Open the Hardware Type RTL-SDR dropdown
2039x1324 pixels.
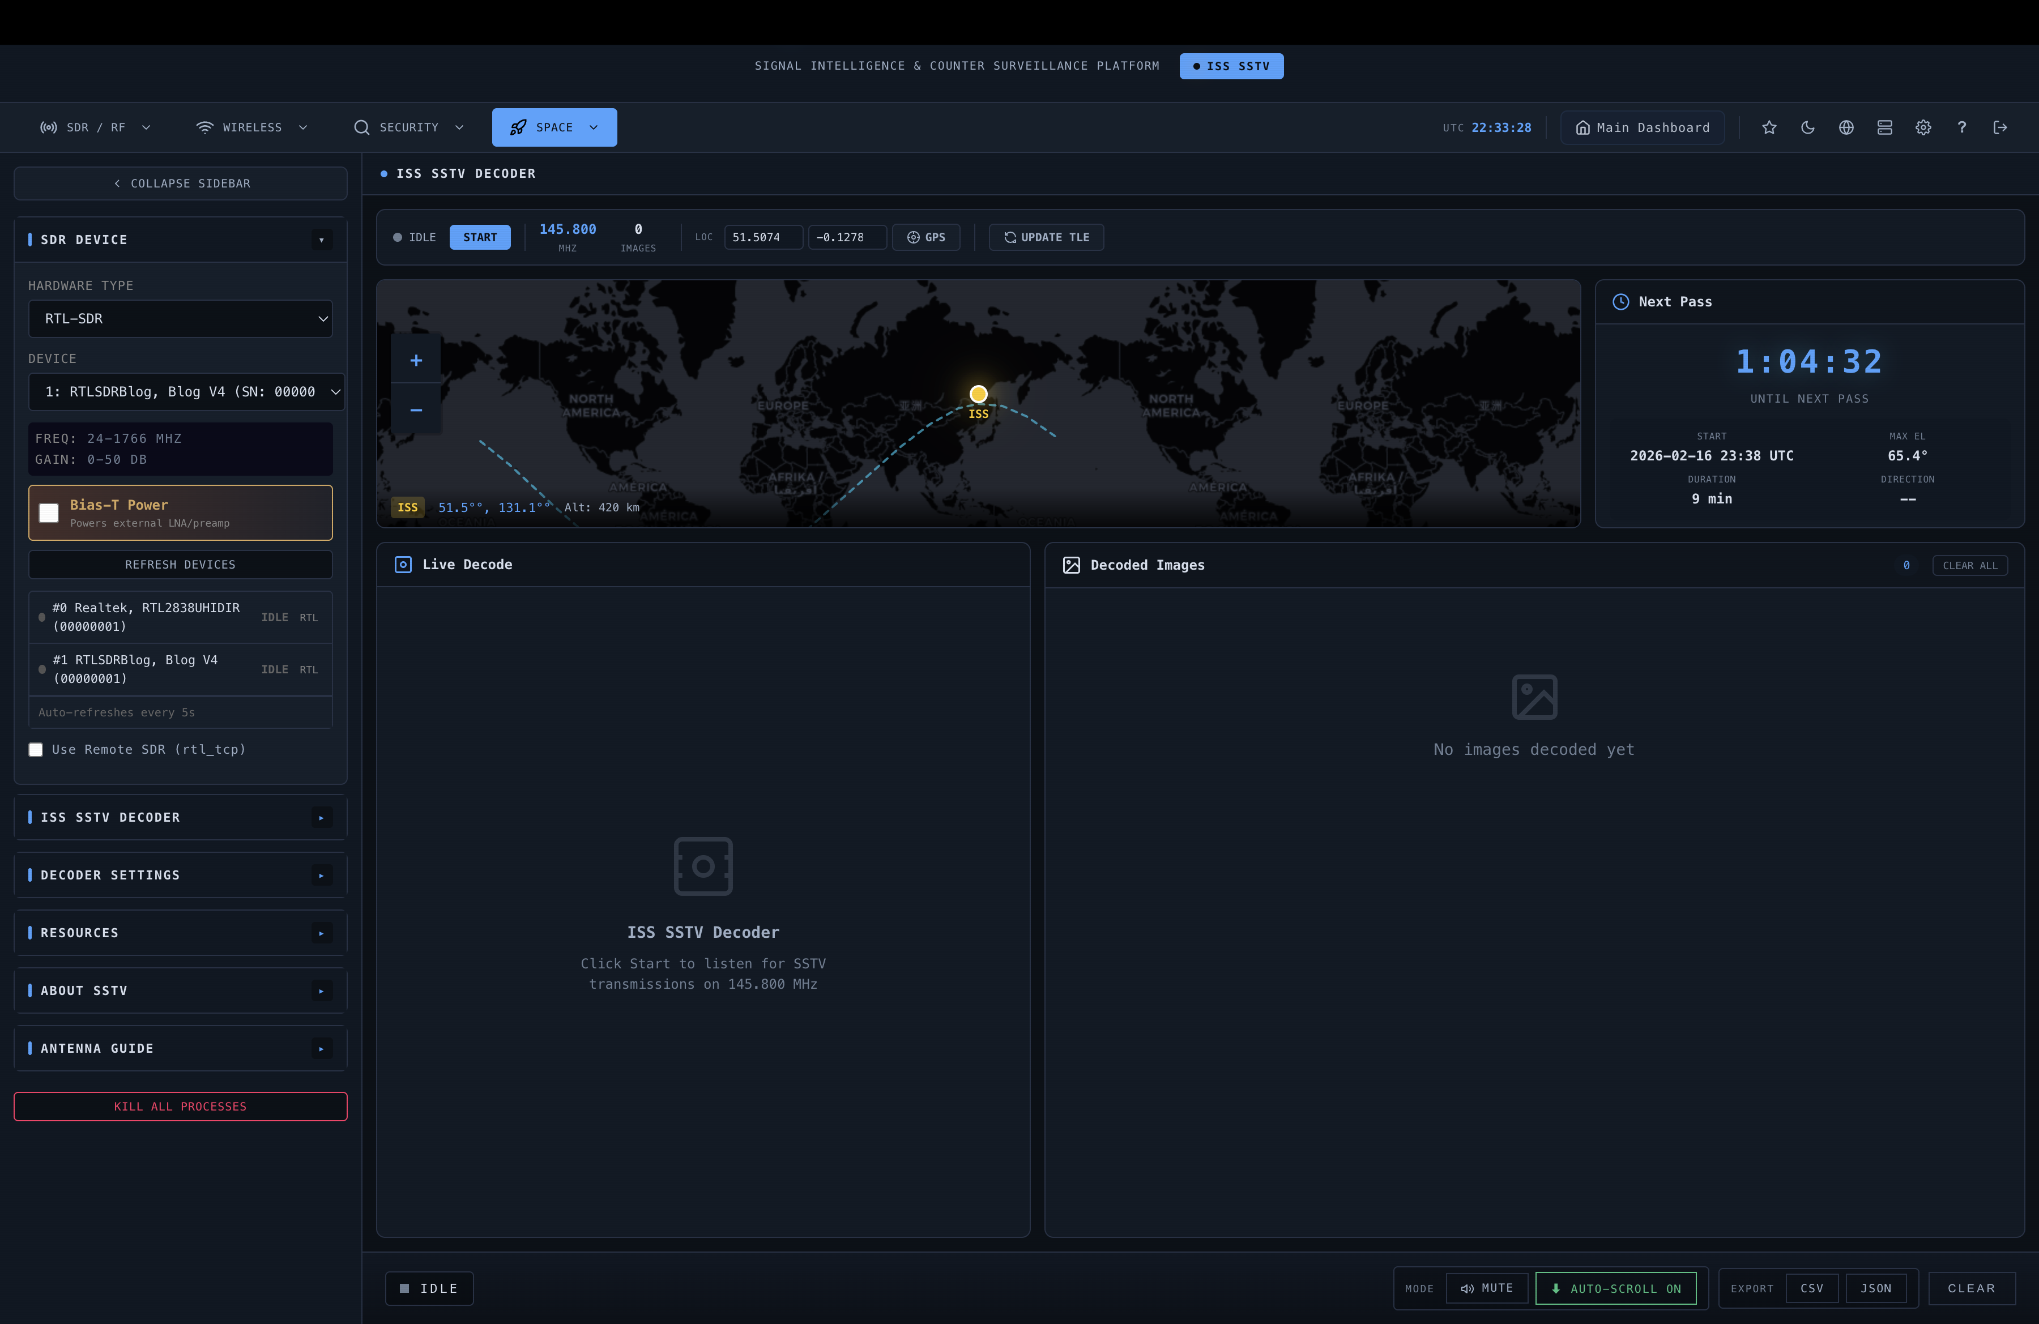(x=181, y=319)
